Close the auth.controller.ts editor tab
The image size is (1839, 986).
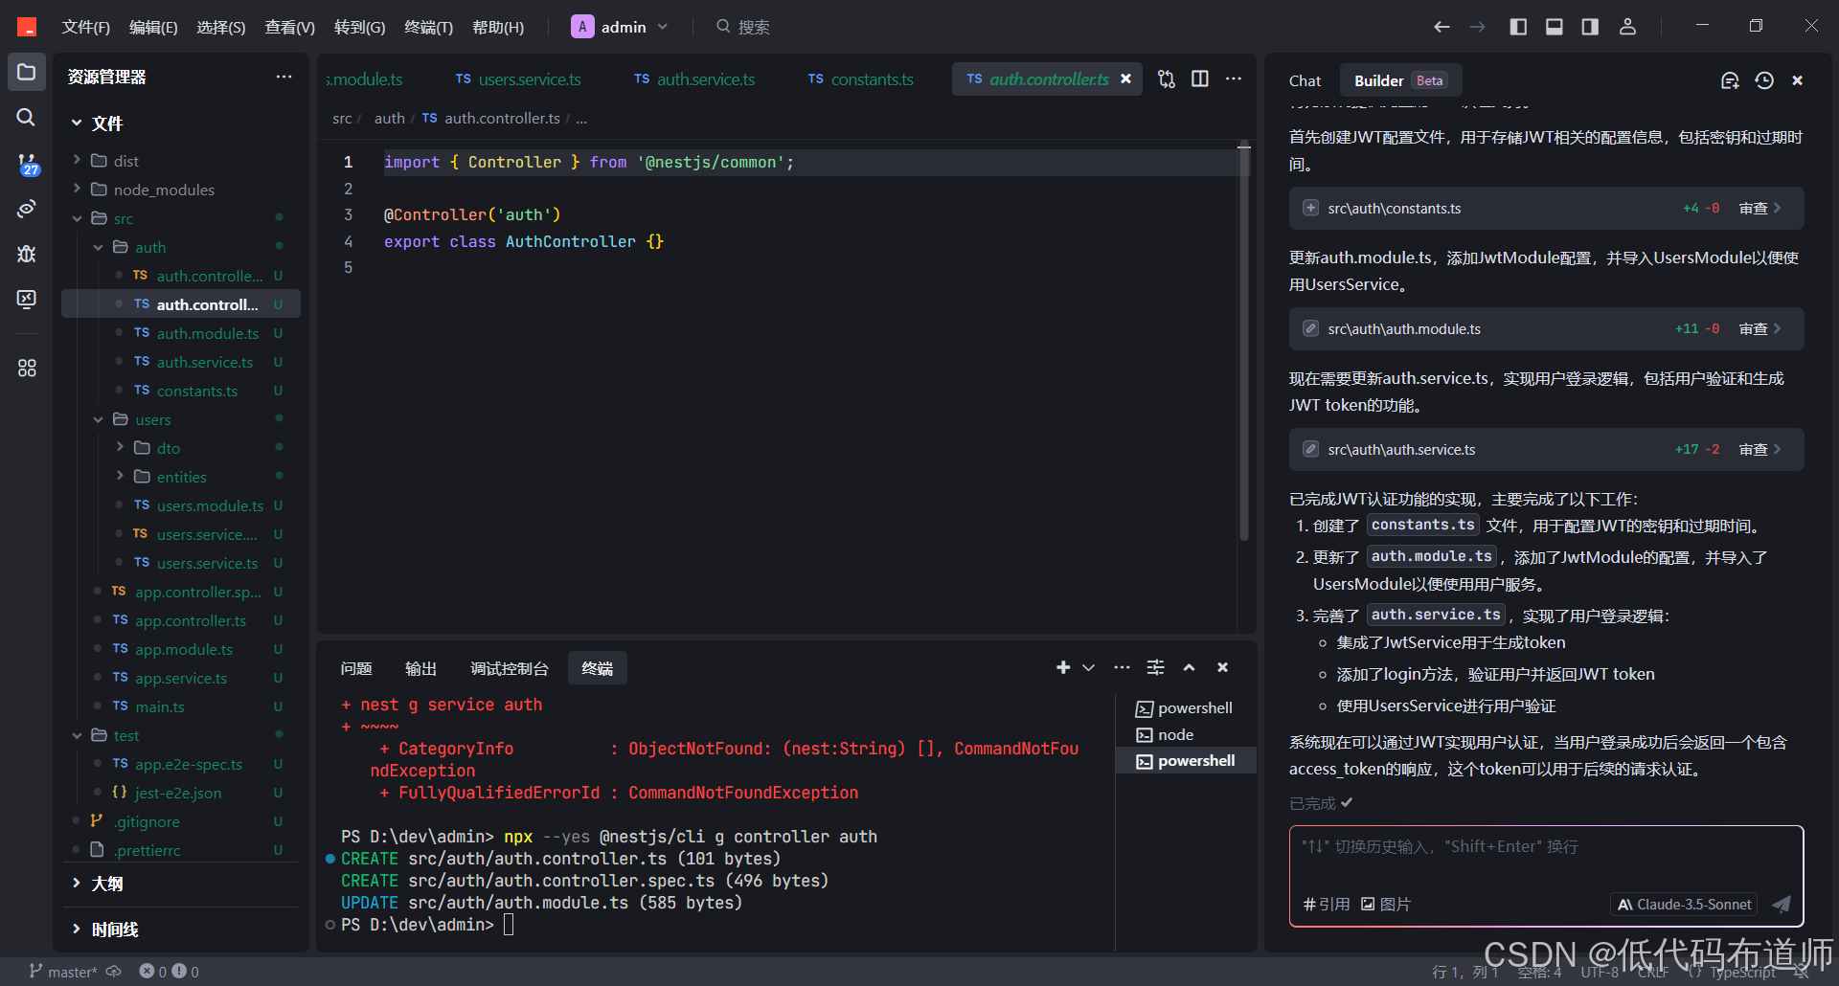tap(1126, 79)
